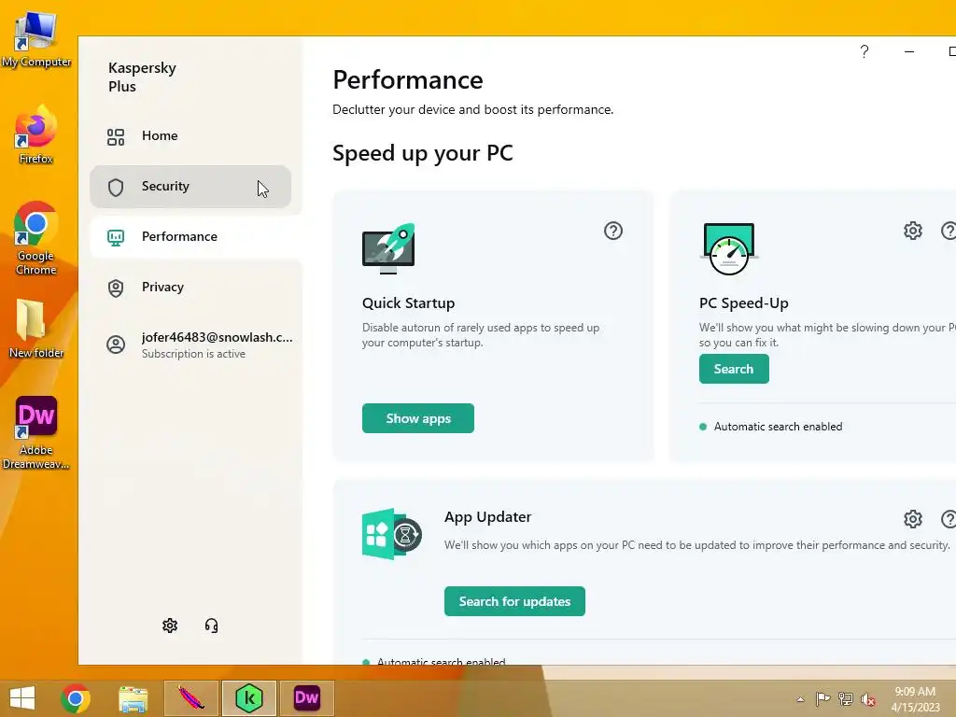The height and width of the screenshot is (717, 956).
Task: Open help for the PC Speed-Up card
Action: point(949,231)
